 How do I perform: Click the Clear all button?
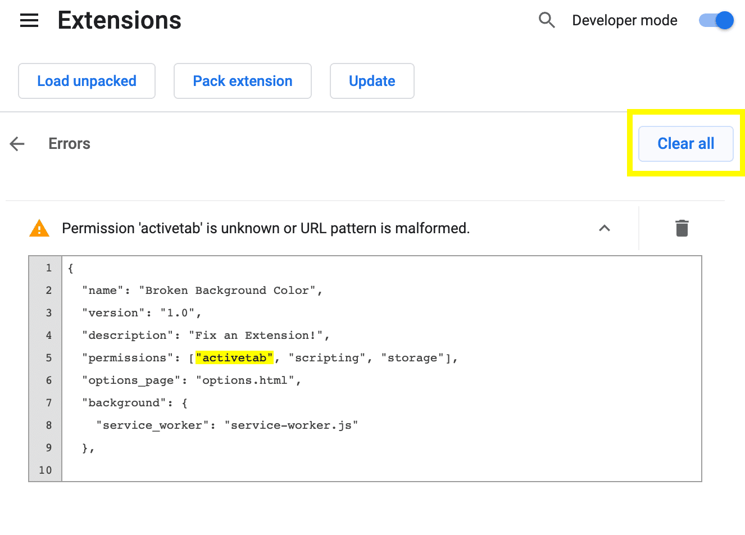pyautogui.click(x=685, y=143)
